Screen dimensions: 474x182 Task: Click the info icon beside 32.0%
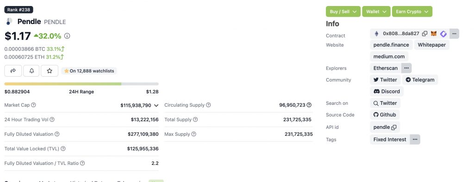(x=67, y=36)
